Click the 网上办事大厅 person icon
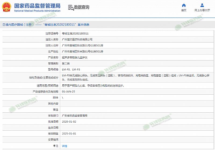The image size is (215, 150). (x=202, y=5)
